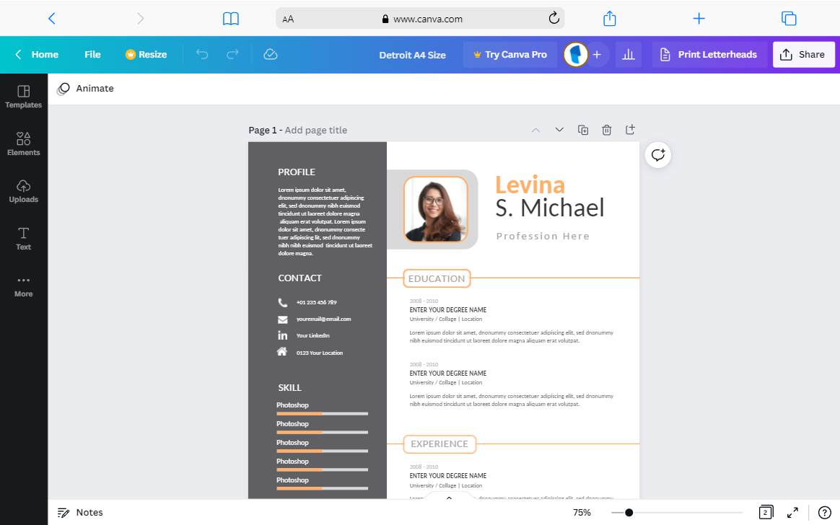Open the Uploads panel
The width and height of the screenshot is (840, 525).
pos(24,191)
